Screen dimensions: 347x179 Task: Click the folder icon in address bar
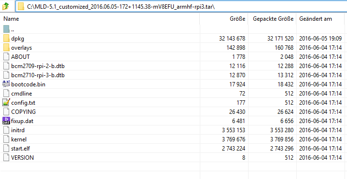coord(21,6)
